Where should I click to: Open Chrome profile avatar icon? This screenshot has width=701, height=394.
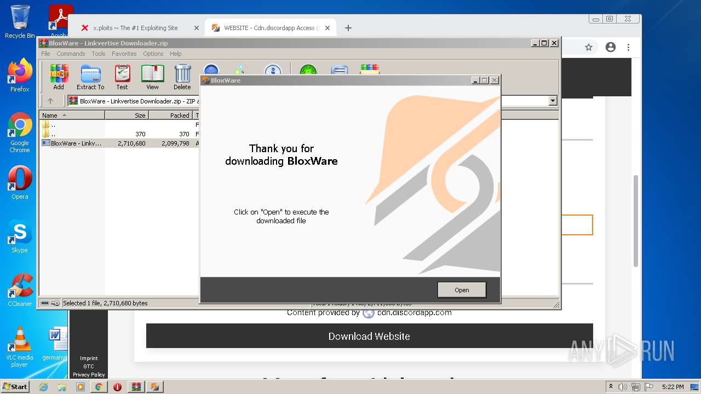pyautogui.click(x=611, y=48)
